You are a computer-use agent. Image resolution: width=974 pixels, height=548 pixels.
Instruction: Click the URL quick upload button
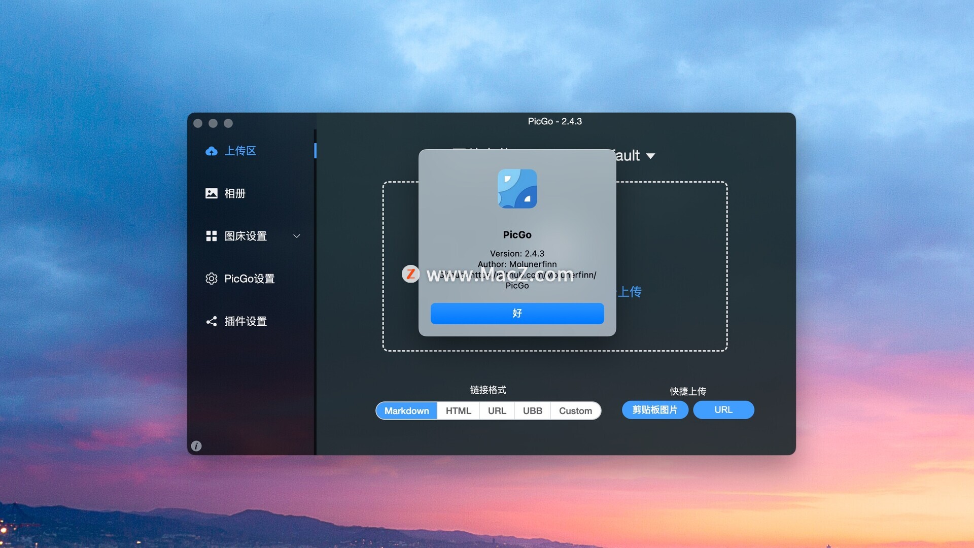coord(723,409)
